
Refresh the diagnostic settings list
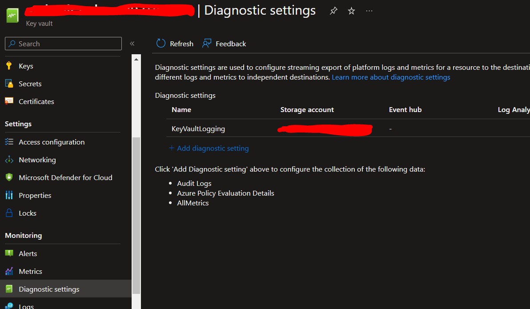[x=174, y=44]
